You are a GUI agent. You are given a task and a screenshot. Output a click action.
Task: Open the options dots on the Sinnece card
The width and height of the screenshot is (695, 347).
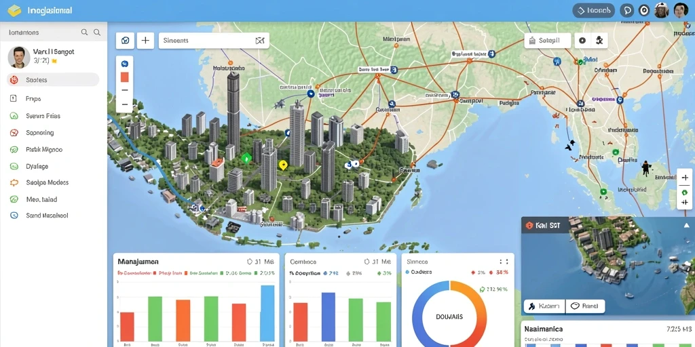[x=504, y=262]
